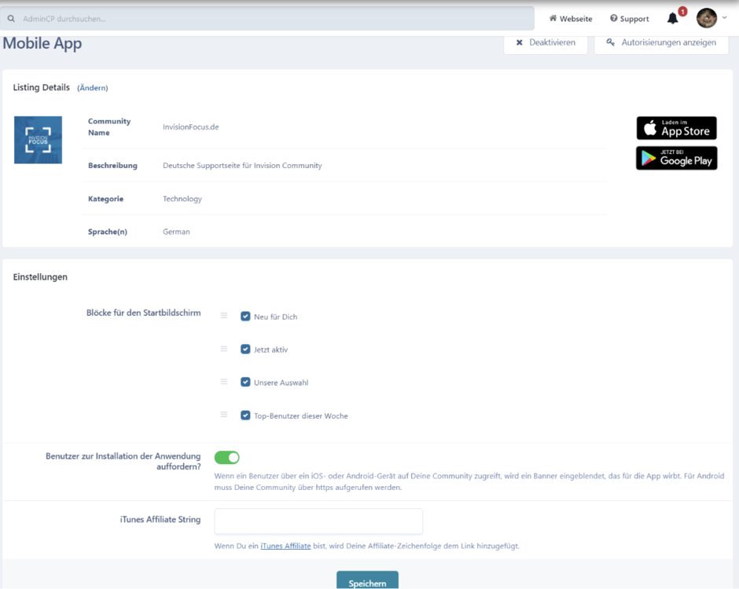Uncheck the Neu für Dich checkbox
739x589 pixels.
245,316
